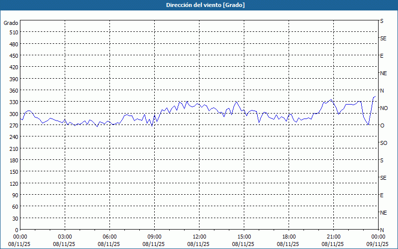Select the 330 degree axis label
The width and height of the screenshot is (398, 249).
pyautogui.click(x=14, y=103)
